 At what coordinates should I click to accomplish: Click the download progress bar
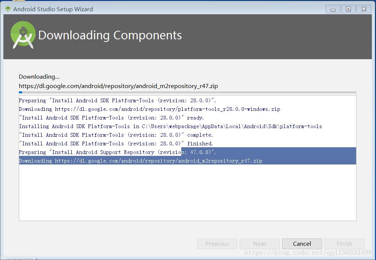(x=188, y=92)
